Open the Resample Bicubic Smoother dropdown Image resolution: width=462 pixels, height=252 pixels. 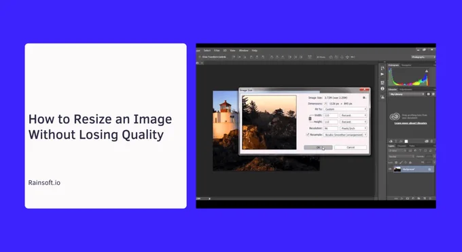[x=345, y=135]
